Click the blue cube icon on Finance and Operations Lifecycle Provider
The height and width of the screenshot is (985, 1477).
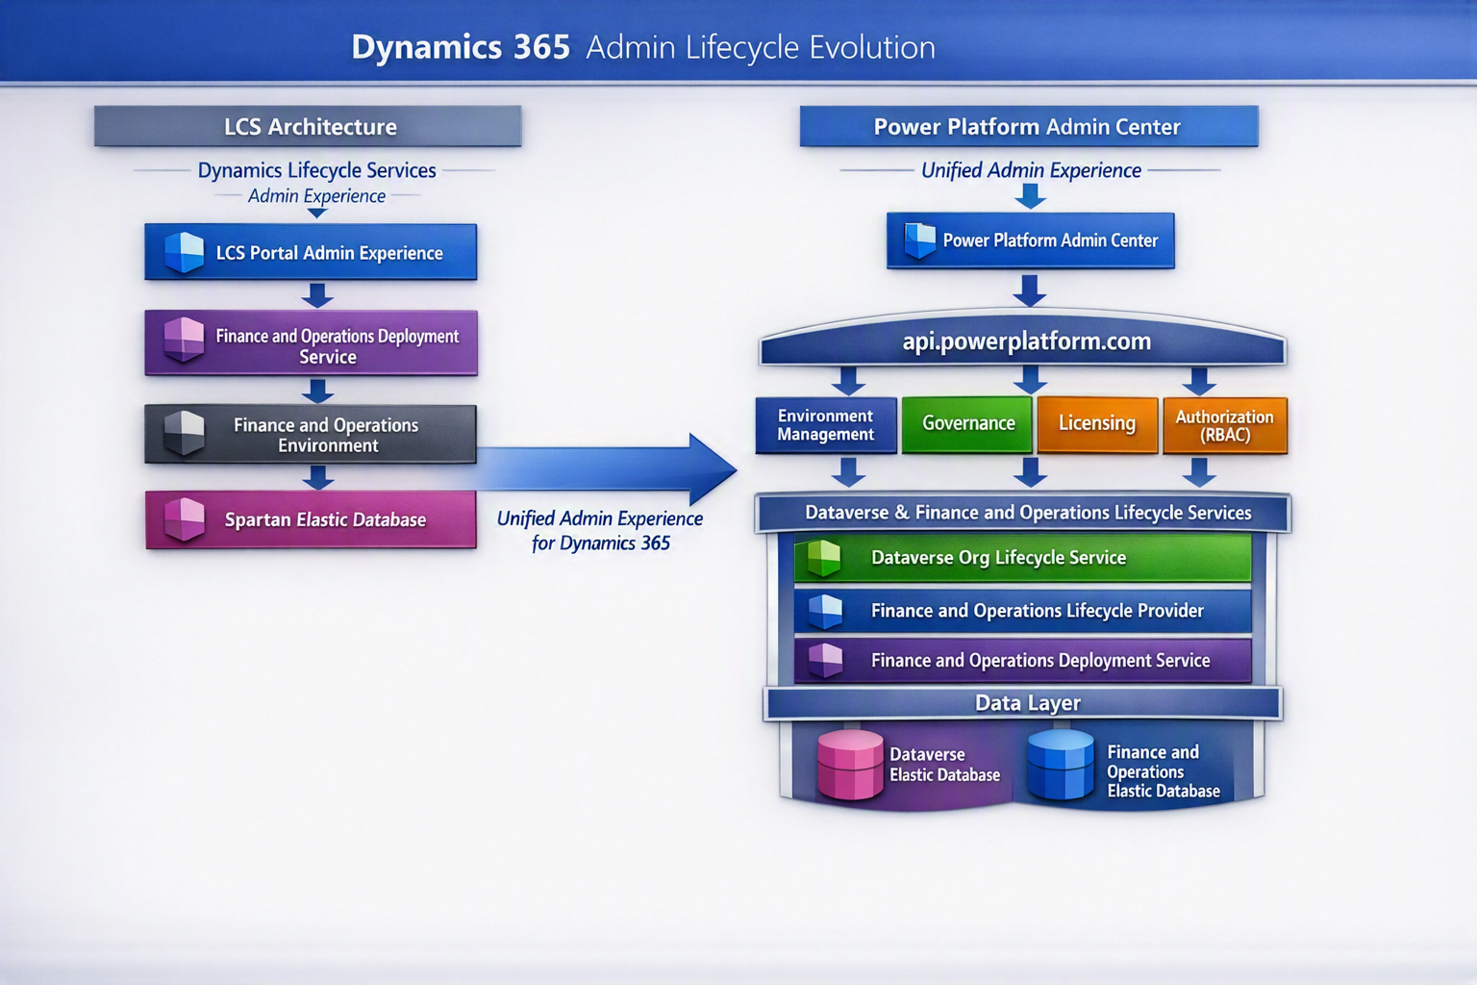(x=825, y=611)
